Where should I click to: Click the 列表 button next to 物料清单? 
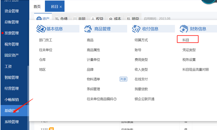[x=123, y=79]
